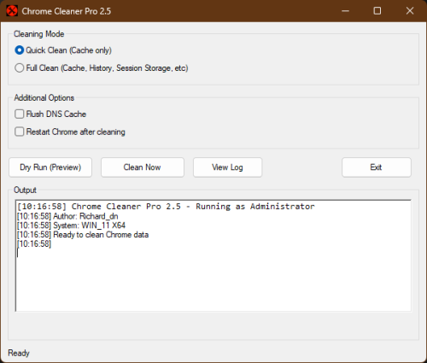Click the 'Running as Administrator' log line

click(166, 207)
